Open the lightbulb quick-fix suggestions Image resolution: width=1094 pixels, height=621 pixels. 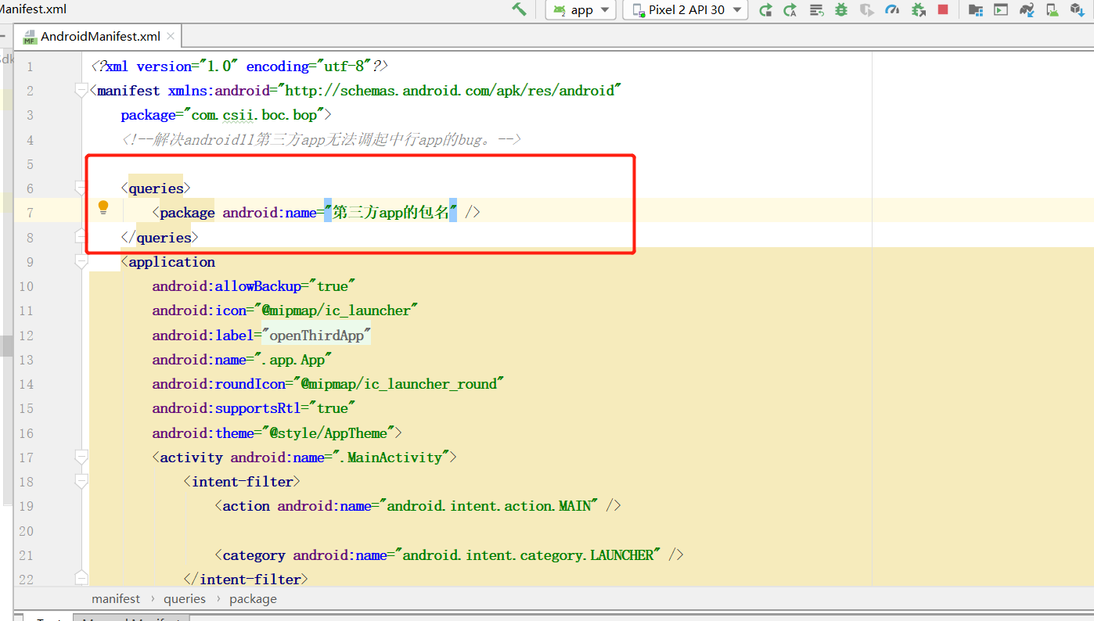coord(103,208)
